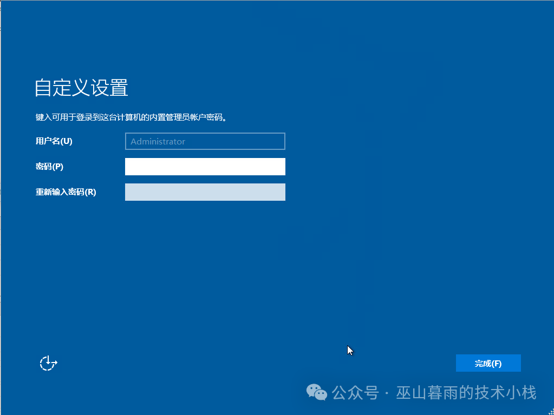Click the 密码(P) label text

pyautogui.click(x=49, y=167)
